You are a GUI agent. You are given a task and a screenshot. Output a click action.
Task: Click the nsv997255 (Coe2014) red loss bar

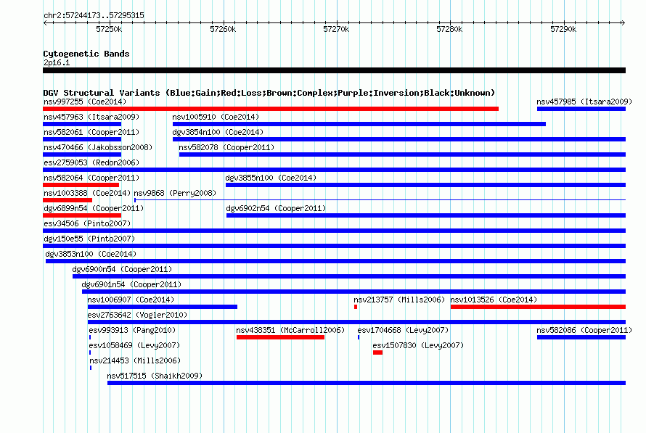[x=271, y=109]
